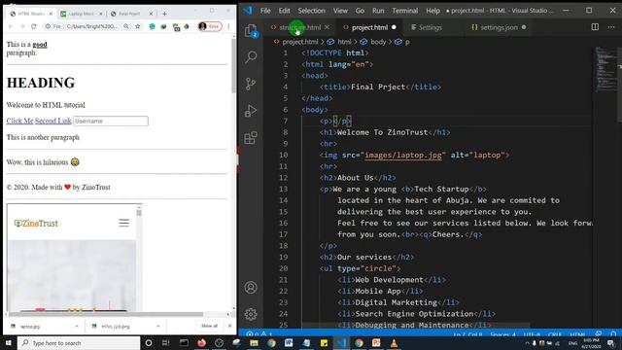
Task: Switch to the Settings editor tab
Action: pos(430,27)
